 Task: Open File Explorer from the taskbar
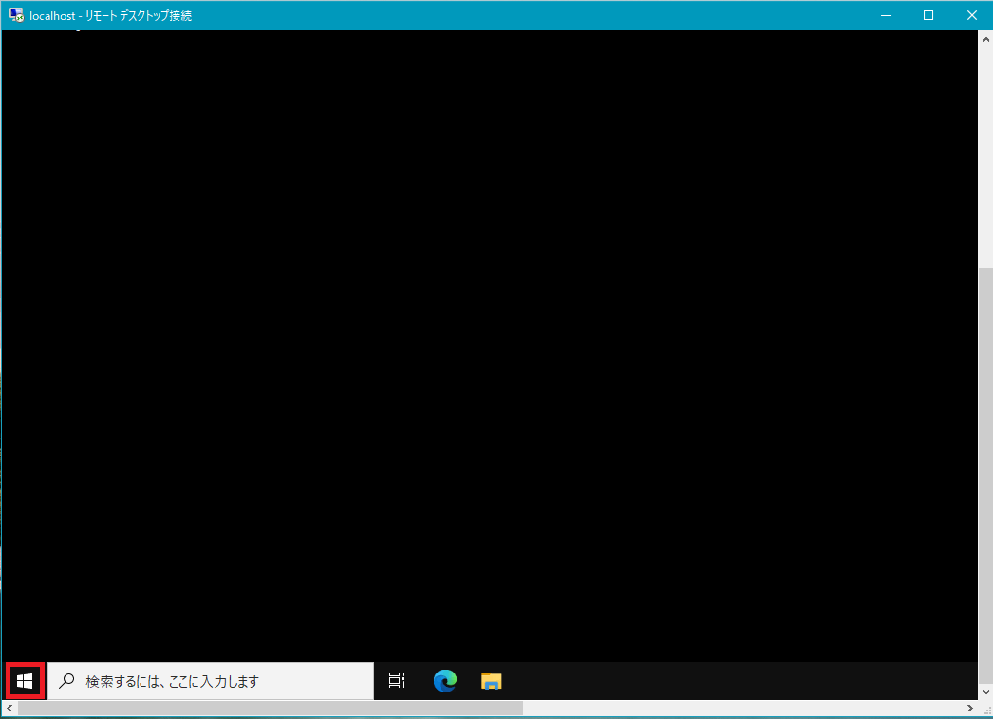(491, 680)
